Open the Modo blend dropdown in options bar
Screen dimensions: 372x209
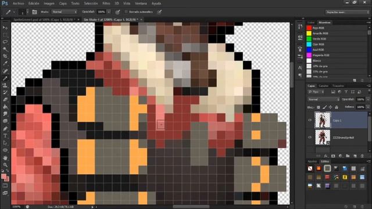[x=65, y=12]
